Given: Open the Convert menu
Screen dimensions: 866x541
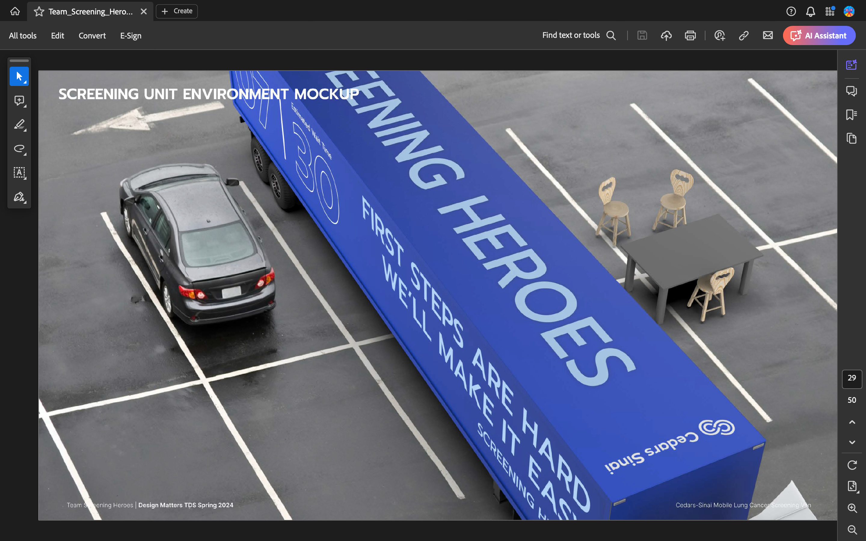Looking at the screenshot, I should coord(92,35).
